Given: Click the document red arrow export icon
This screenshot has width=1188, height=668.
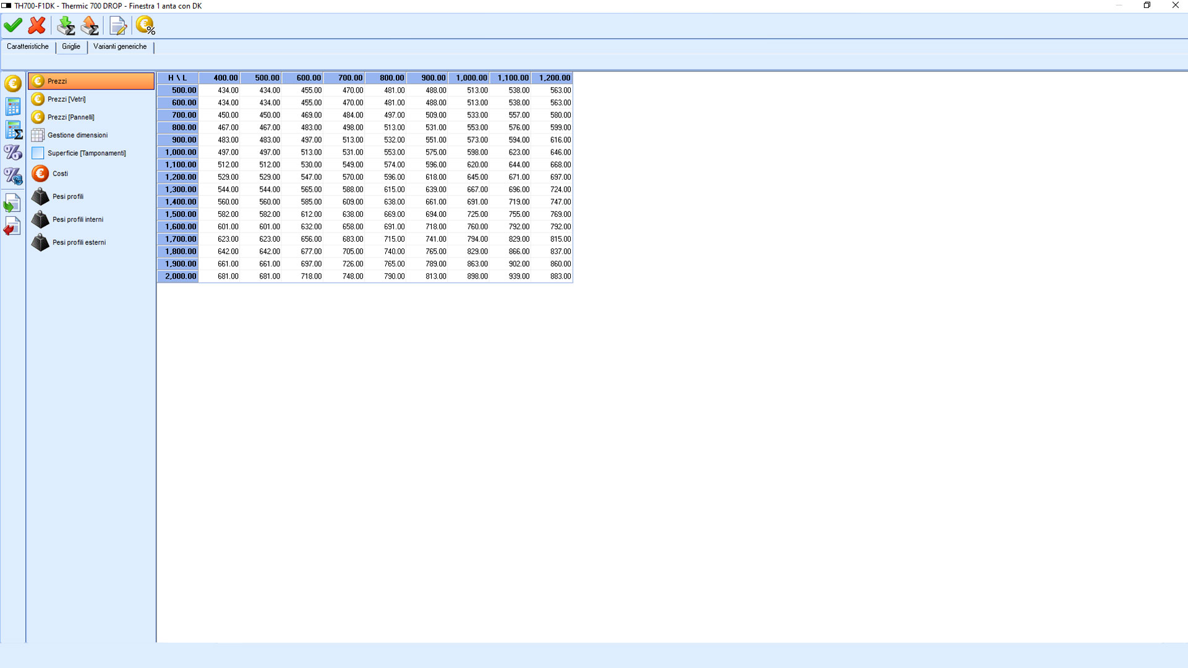Looking at the screenshot, I should (12, 227).
